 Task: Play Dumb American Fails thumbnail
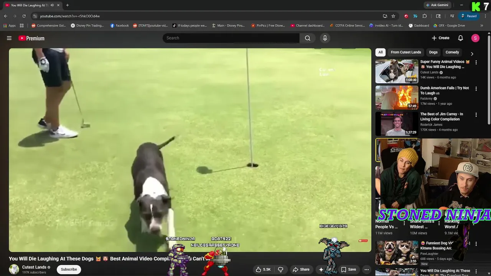pyautogui.click(x=397, y=97)
